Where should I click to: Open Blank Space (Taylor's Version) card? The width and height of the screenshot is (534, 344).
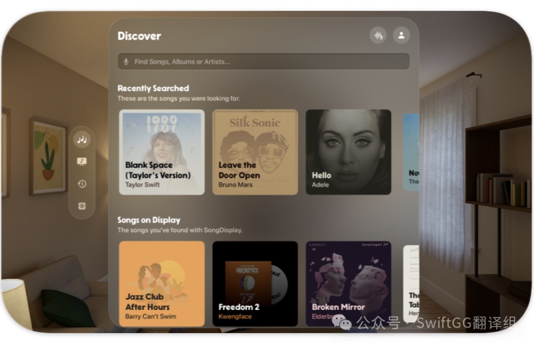tap(162, 152)
